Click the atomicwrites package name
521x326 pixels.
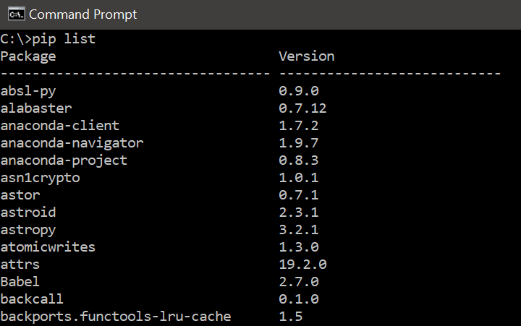48,247
